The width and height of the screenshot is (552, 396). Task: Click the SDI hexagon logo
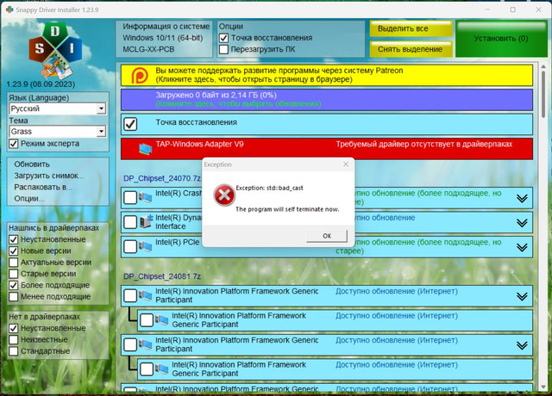[55, 50]
